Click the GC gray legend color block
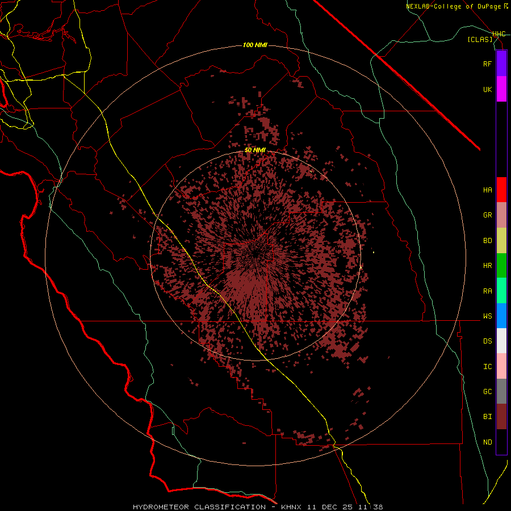The image size is (511, 511). point(501,391)
